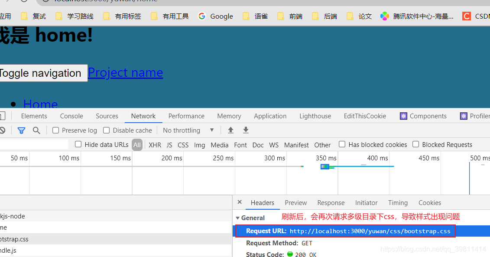This screenshot has width=490, height=257.
Task: Open the Preview details tab
Action: coord(295,202)
